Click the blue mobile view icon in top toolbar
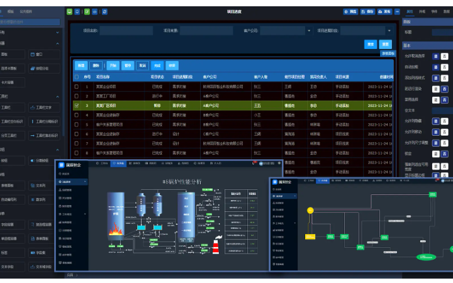The width and height of the screenshot is (453, 283). (77, 11)
